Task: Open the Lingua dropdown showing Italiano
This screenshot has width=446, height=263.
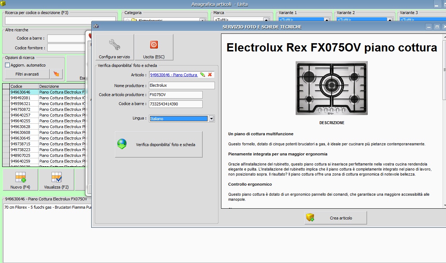Action: point(212,118)
